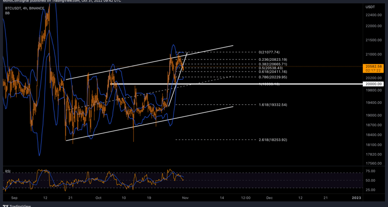Click the 19400.00 price axis value
The width and height of the screenshot is (388, 207).
pos(373,103)
